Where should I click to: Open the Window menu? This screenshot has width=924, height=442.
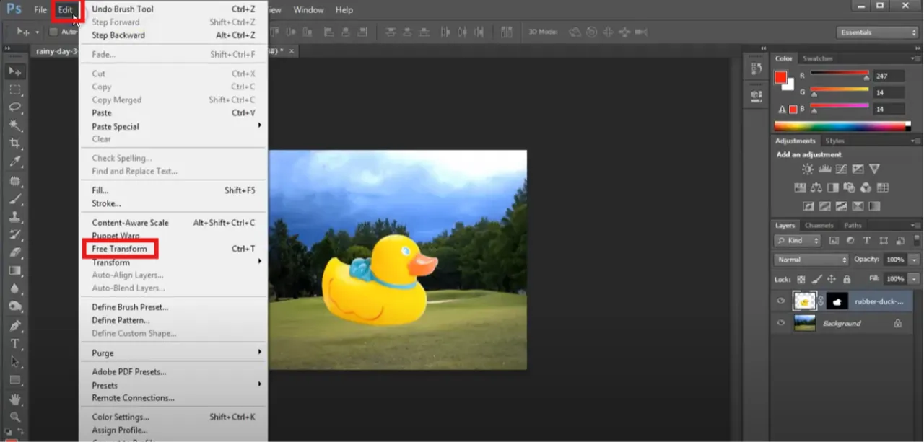[308, 10]
